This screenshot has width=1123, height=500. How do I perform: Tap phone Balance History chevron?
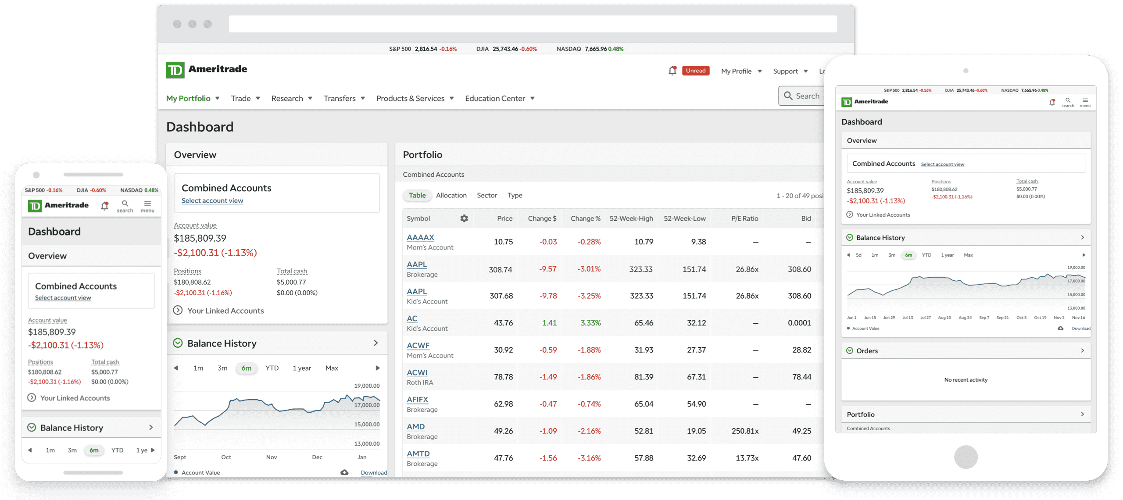pyautogui.click(x=151, y=427)
